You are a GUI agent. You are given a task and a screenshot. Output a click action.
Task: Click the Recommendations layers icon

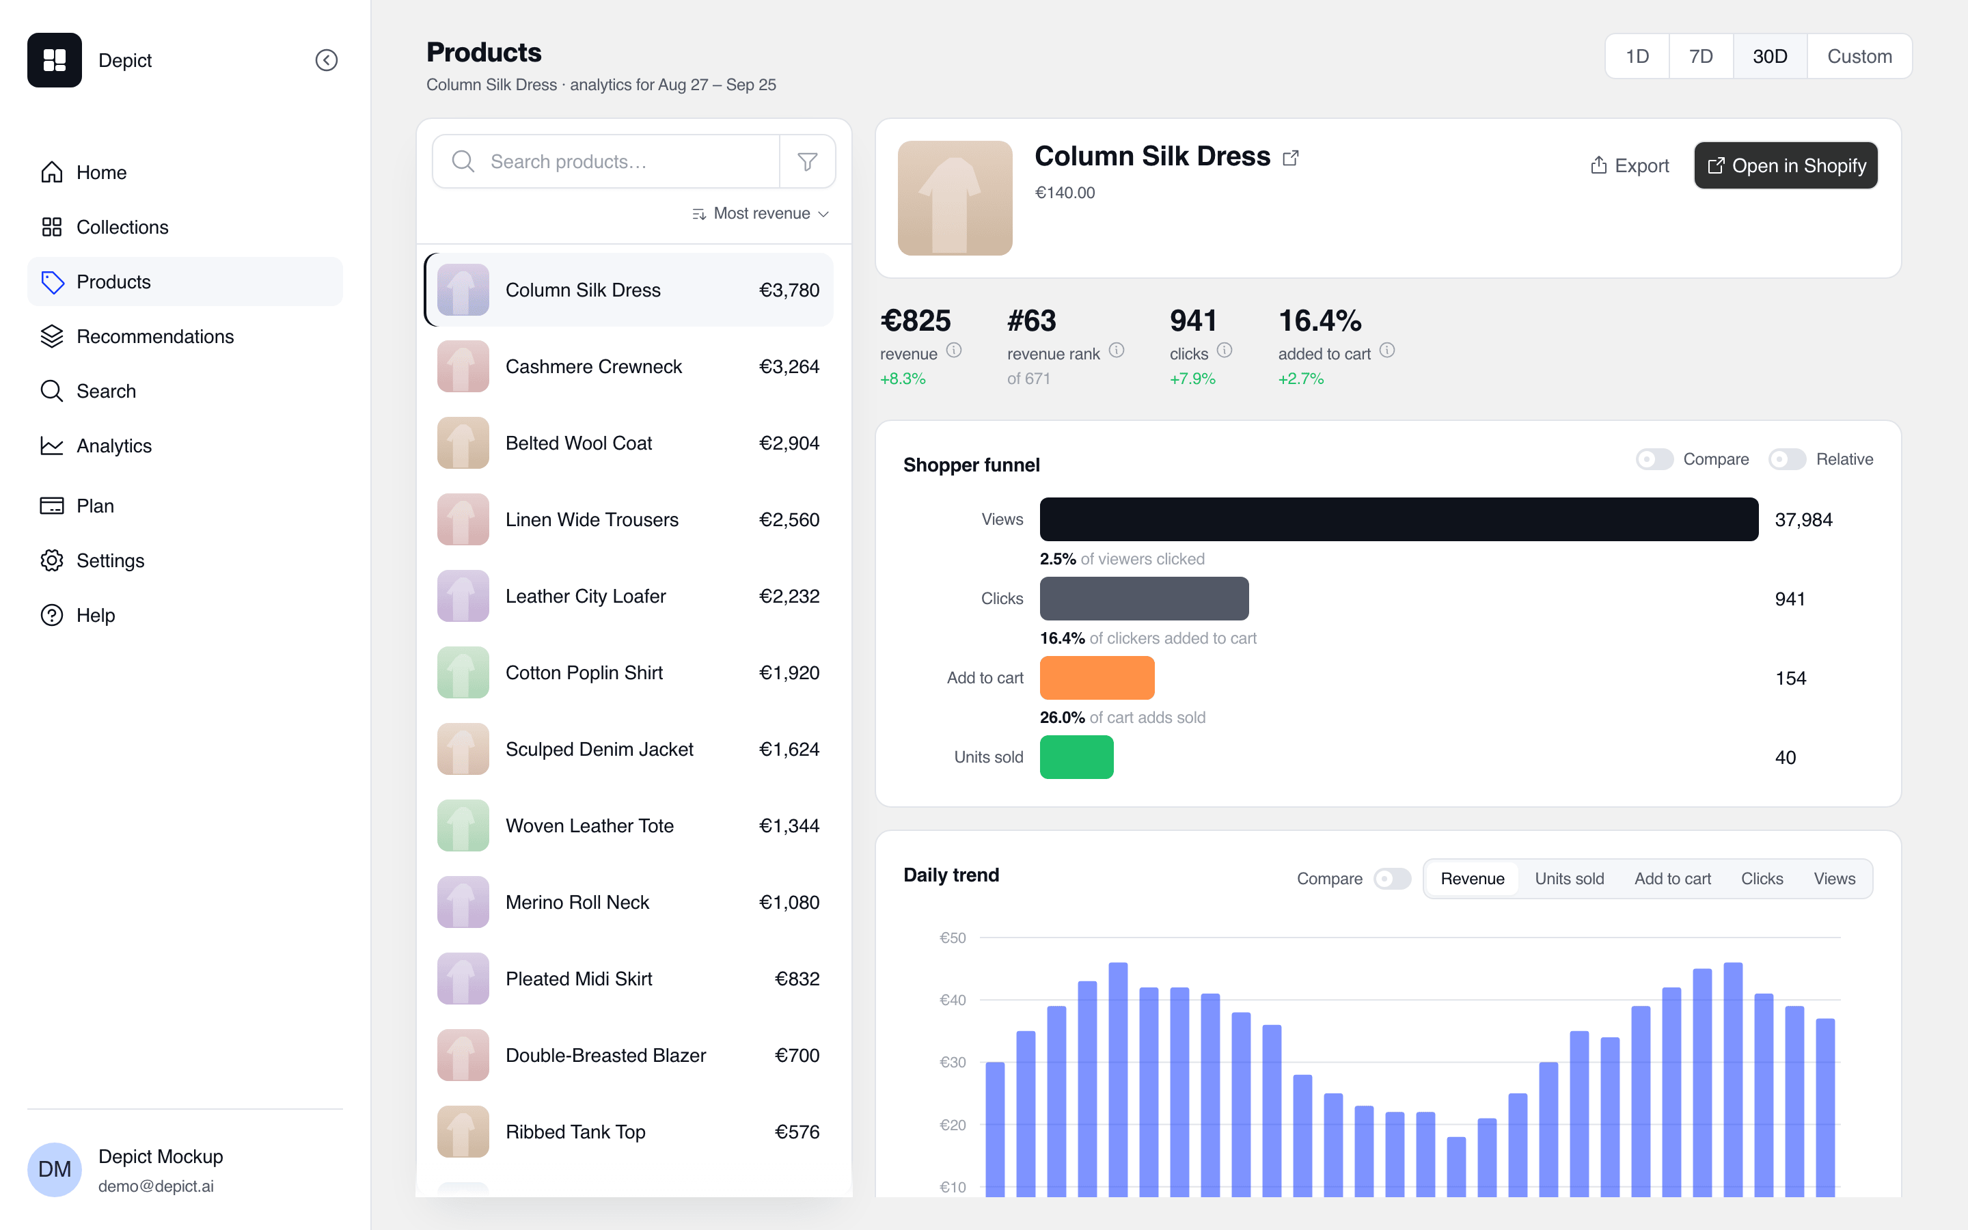[52, 336]
